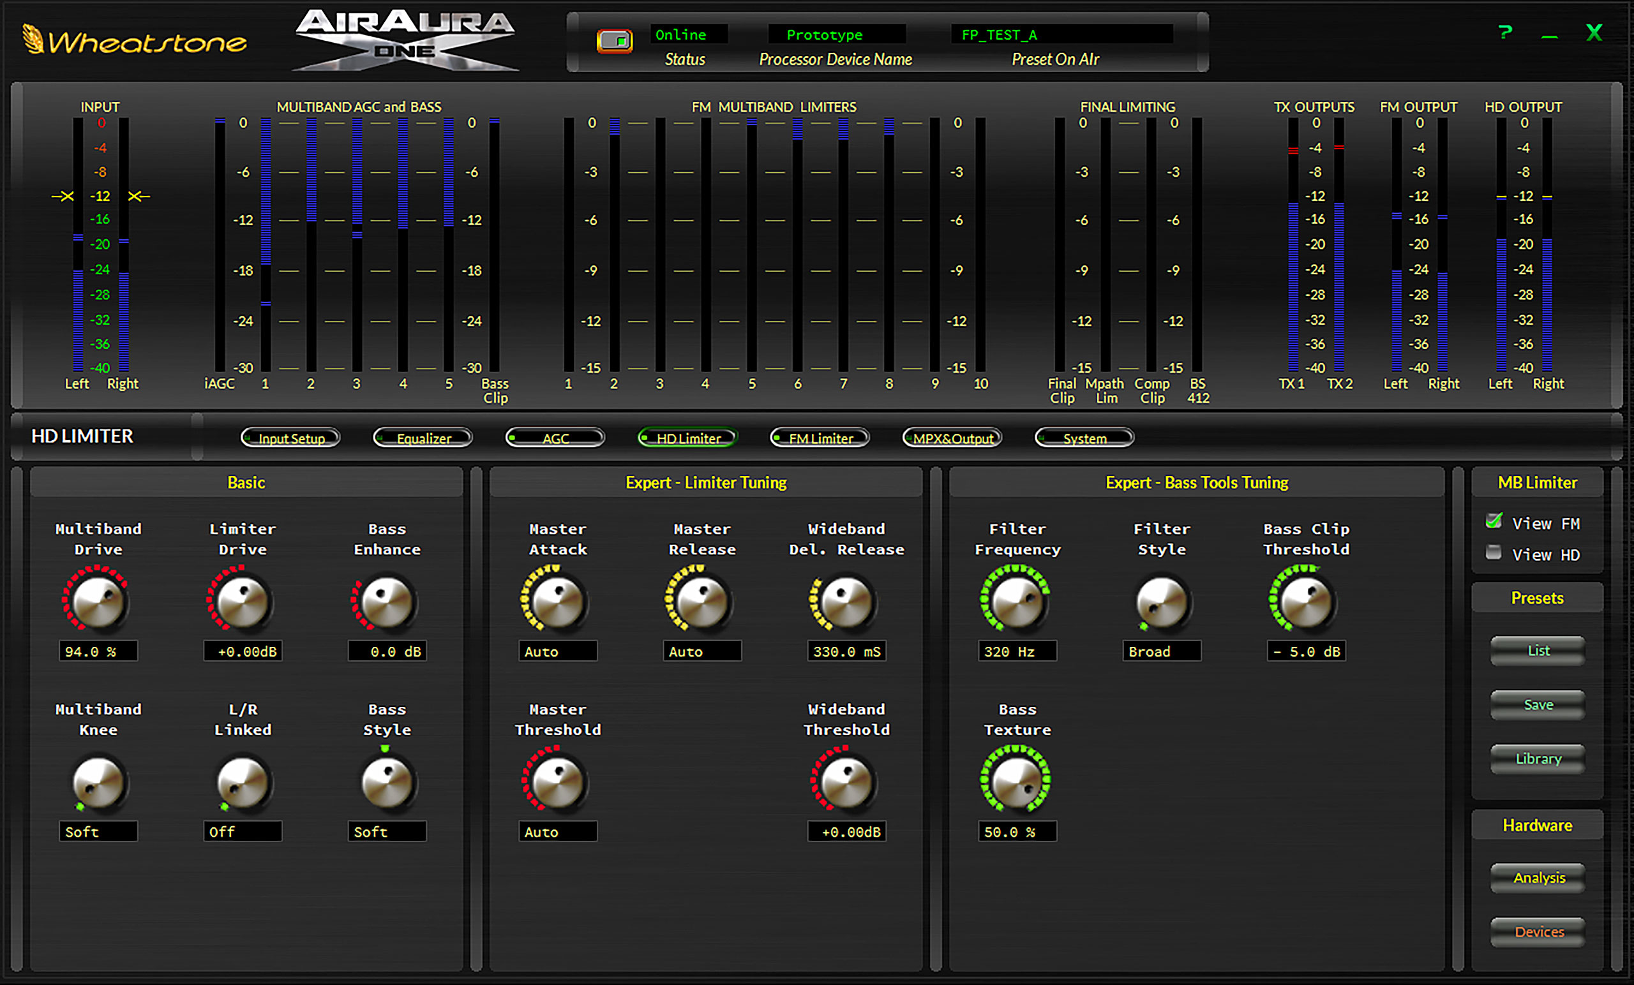The width and height of the screenshot is (1634, 985).
Task: Click the Bass Clip Threshold knob
Action: (x=1307, y=600)
